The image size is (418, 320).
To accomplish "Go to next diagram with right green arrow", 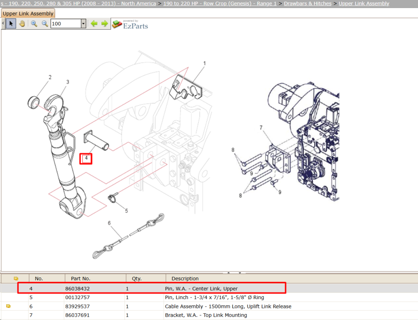I will tap(105, 24).
